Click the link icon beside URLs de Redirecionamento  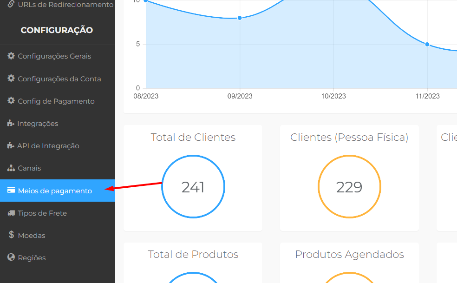pos(11,4)
